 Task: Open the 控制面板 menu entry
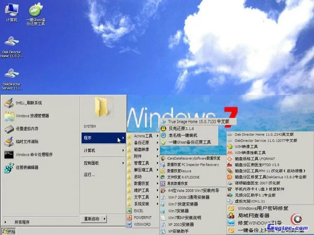point(103,163)
